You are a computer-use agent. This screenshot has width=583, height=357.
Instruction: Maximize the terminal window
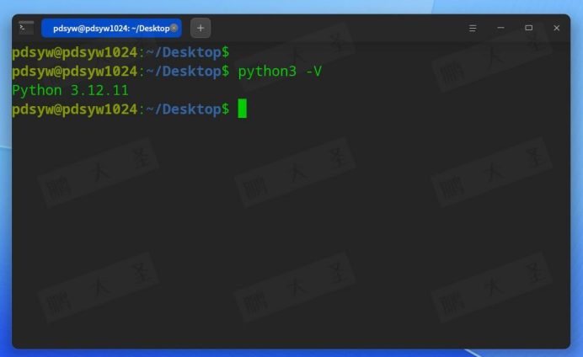(x=529, y=28)
